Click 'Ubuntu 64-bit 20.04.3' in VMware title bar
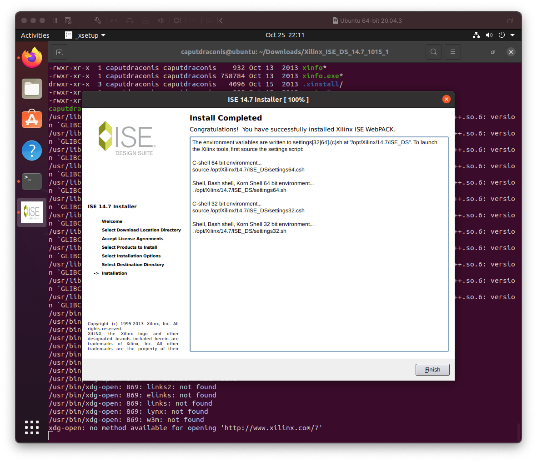Viewport: 537px width, 462px height. [371, 20]
